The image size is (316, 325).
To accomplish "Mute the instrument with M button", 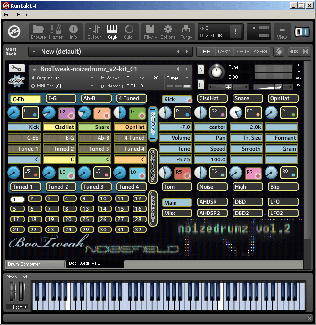I will 200,85.
